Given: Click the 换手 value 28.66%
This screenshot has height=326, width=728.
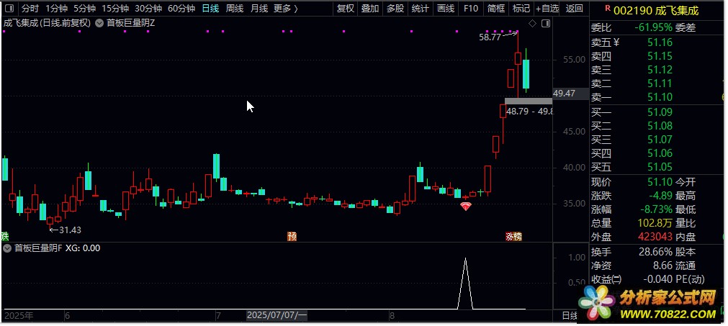Looking at the screenshot, I should [x=654, y=253].
